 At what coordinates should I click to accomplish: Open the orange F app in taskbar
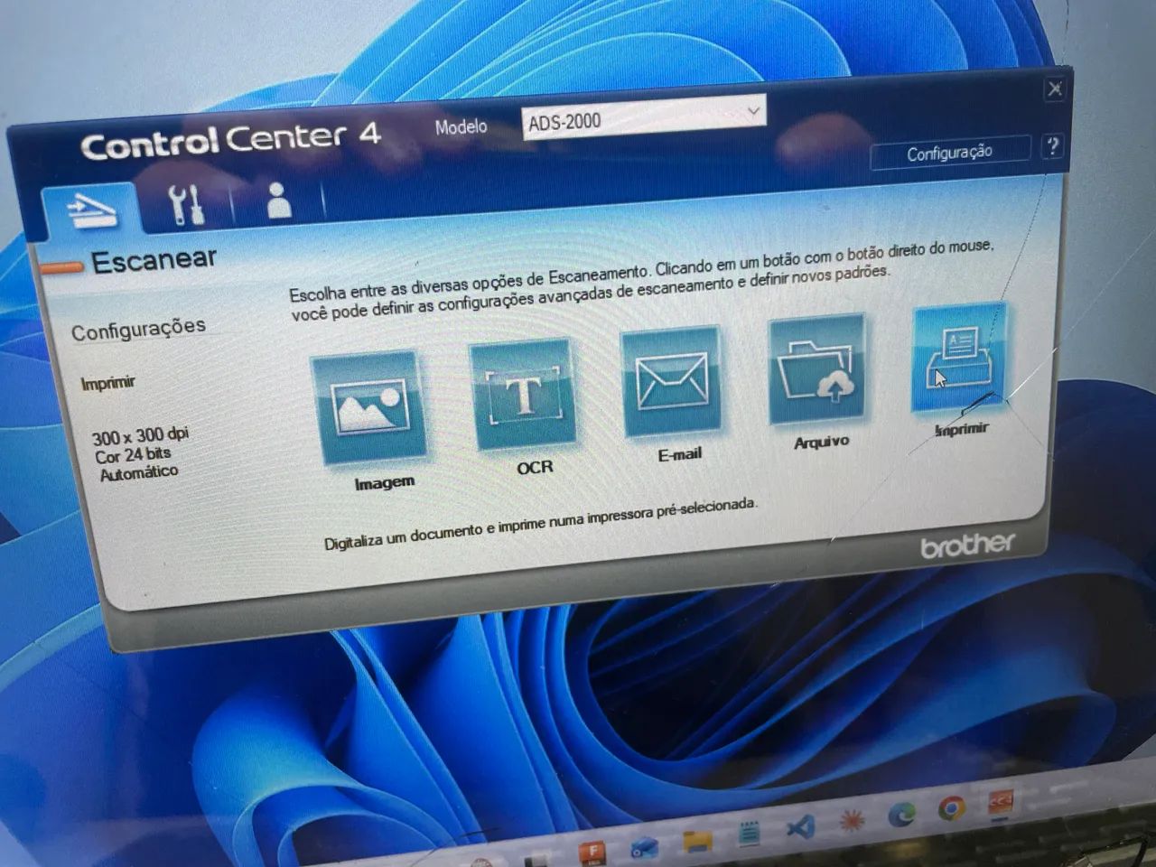pyautogui.click(x=593, y=852)
